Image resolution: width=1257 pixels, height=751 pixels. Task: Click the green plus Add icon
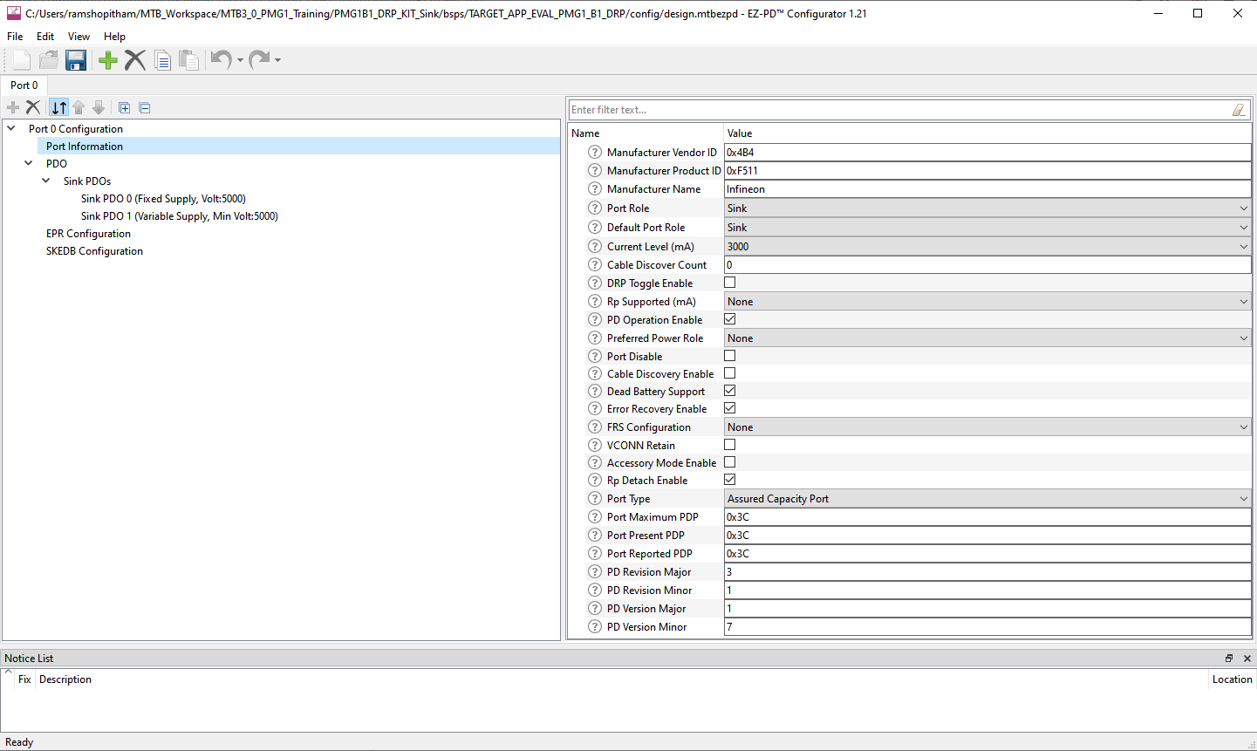tap(108, 59)
